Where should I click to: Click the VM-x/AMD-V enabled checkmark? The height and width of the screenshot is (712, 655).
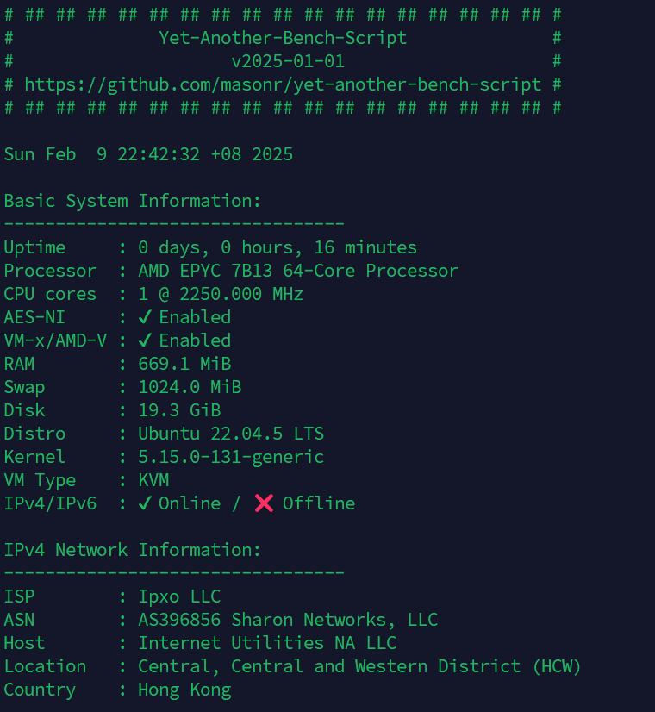(x=145, y=340)
